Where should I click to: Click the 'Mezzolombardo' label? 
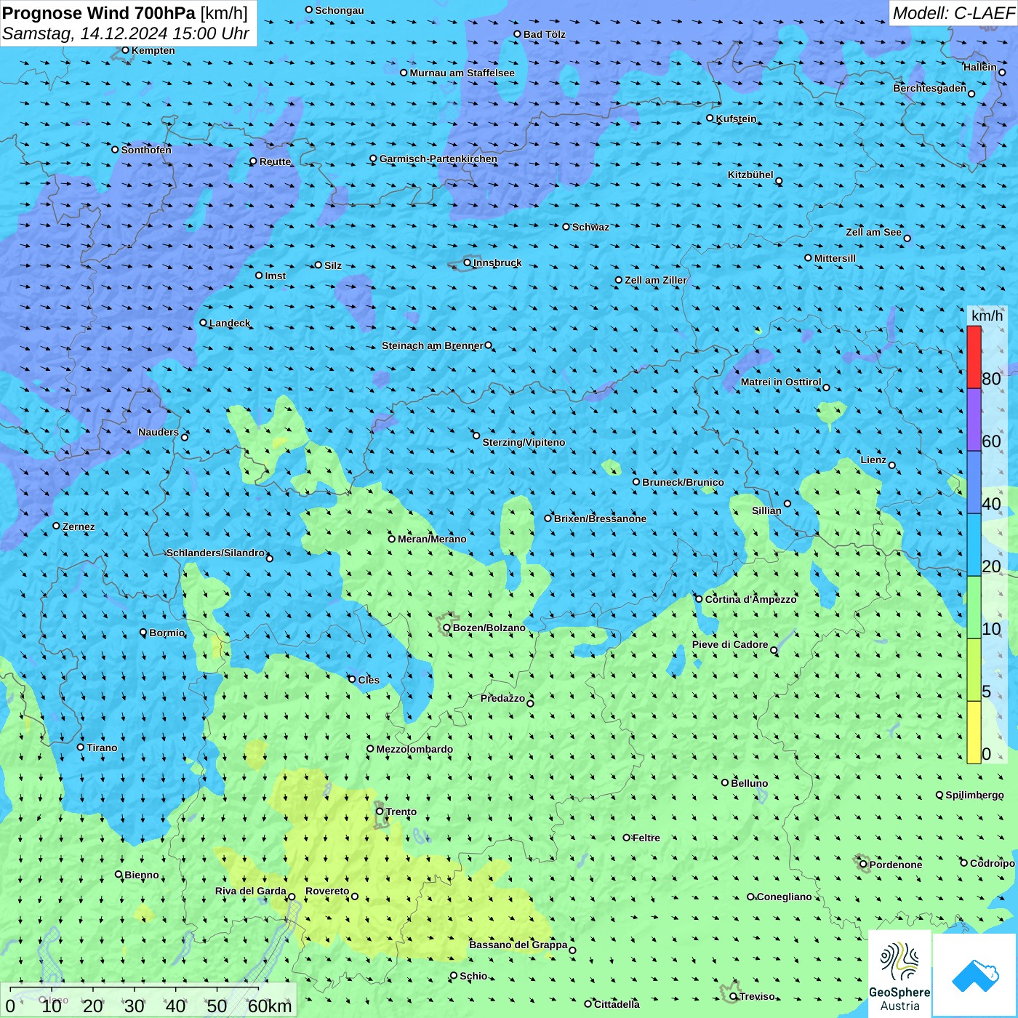click(x=414, y=749)
